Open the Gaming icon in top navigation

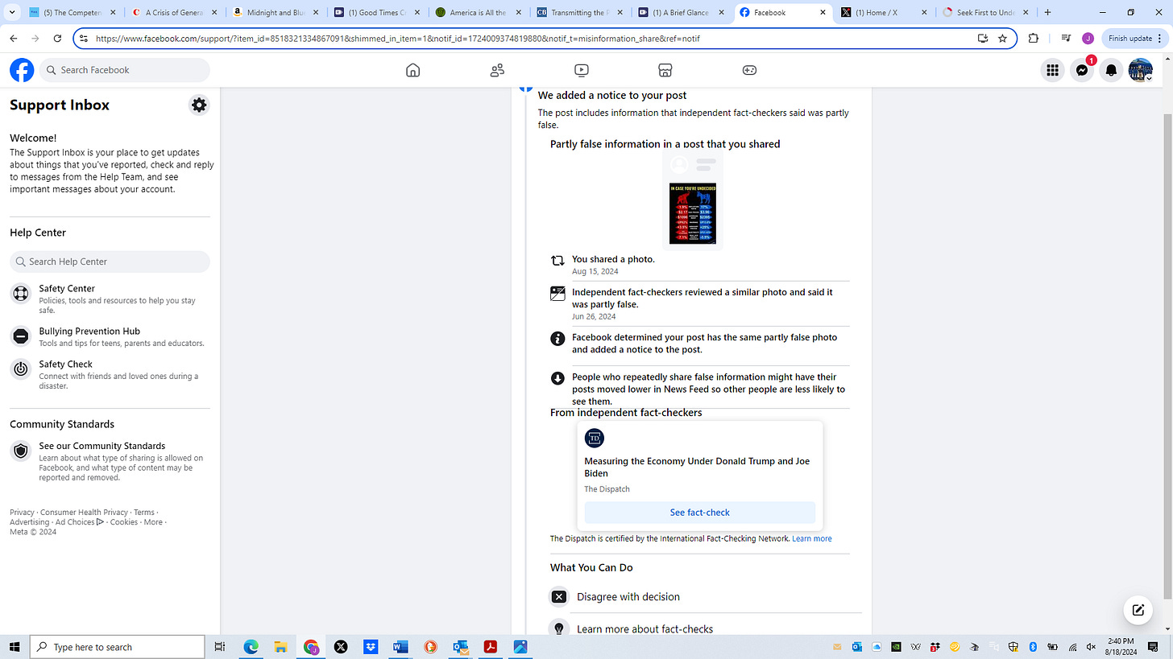click(x=749, y=70)
